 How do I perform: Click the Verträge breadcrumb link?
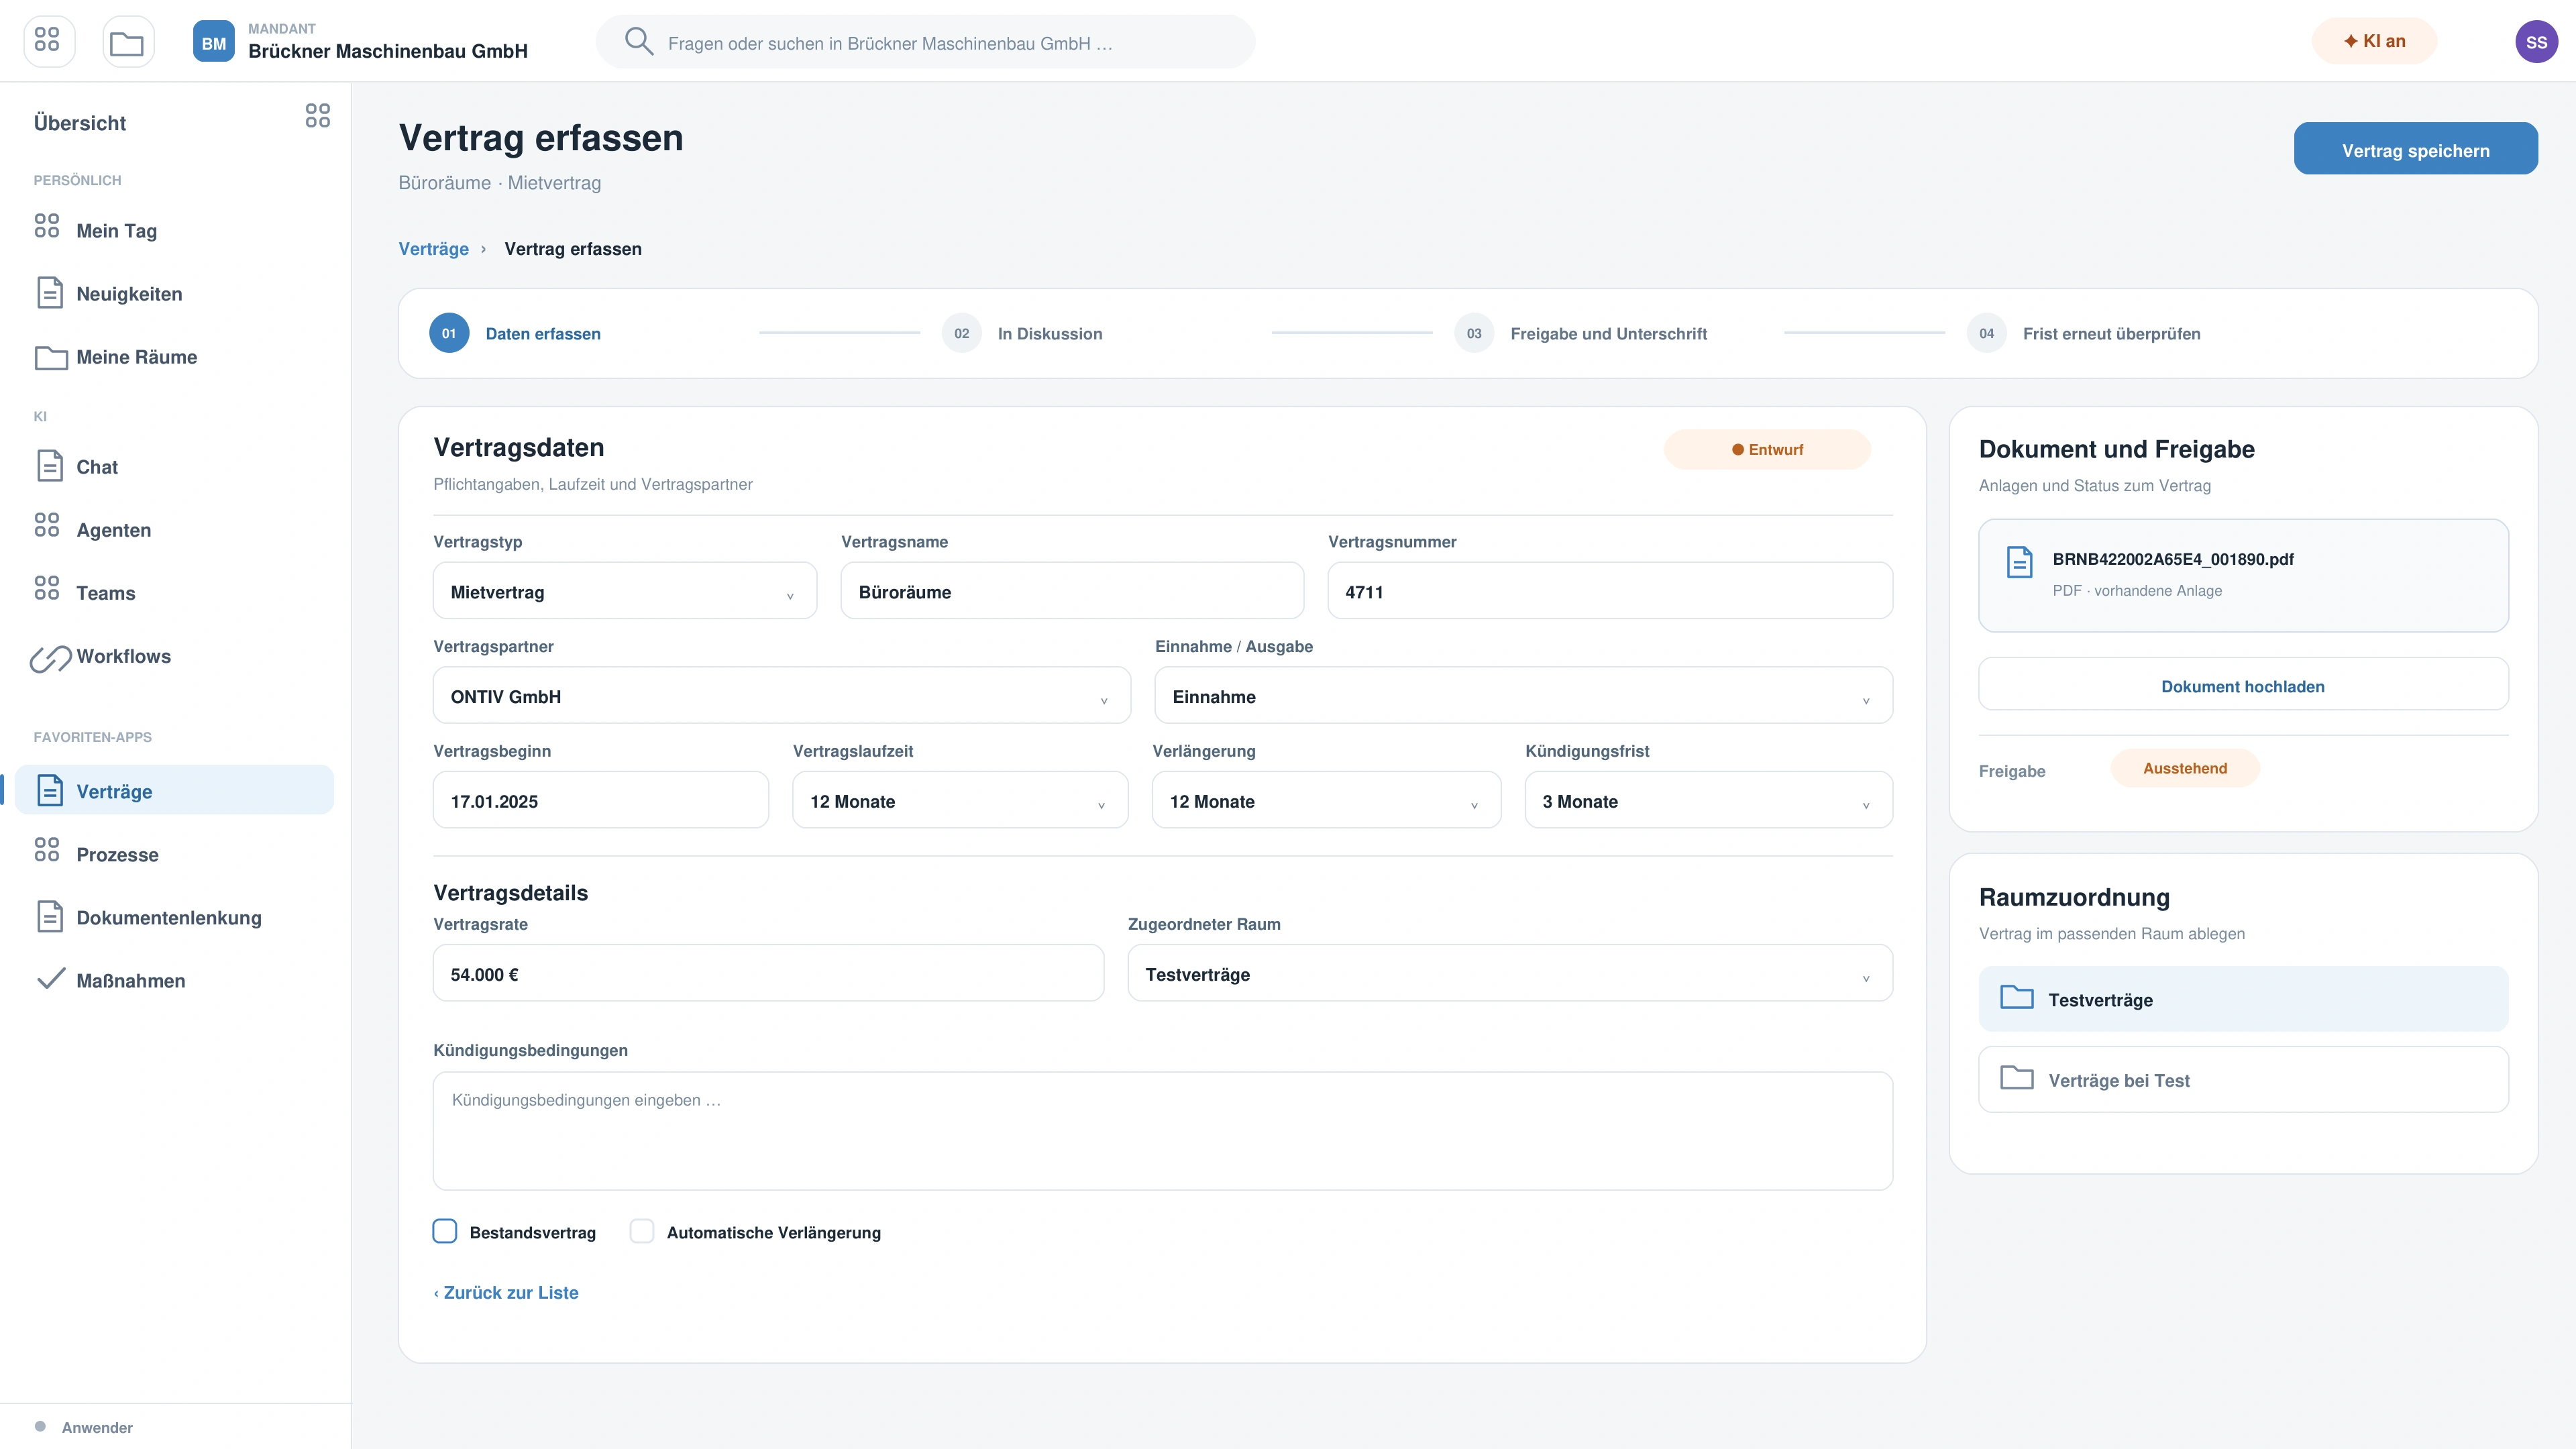[433, 249]
